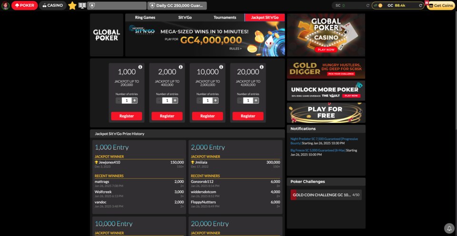This screenshot has height=236, width=457.
Task: Open the Gold Digger challenge banner
Action: tap(326, 69)
